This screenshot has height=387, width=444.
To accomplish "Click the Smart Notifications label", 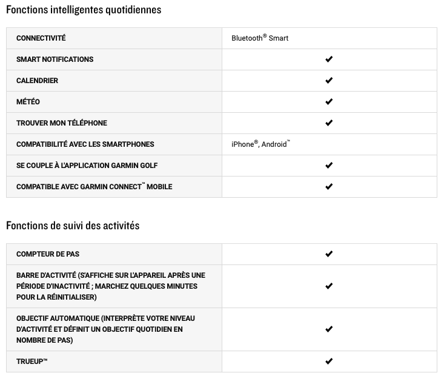I will point(55,59).
